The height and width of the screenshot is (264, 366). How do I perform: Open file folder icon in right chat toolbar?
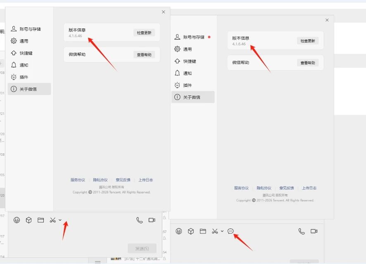pyautogui.click(x=203, y=231)
